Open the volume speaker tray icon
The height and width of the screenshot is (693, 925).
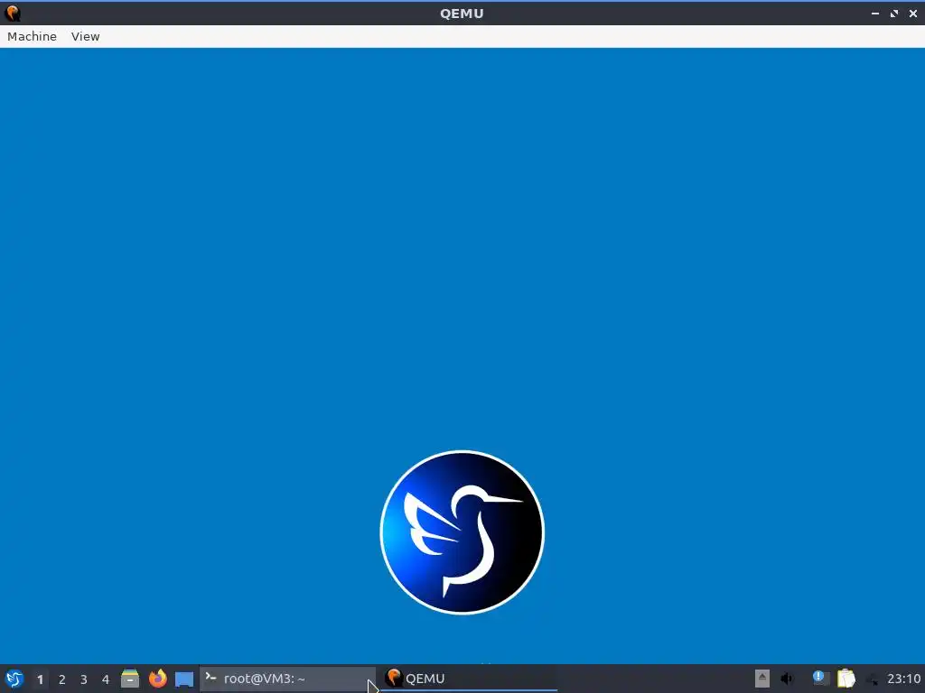click(788, 679)
